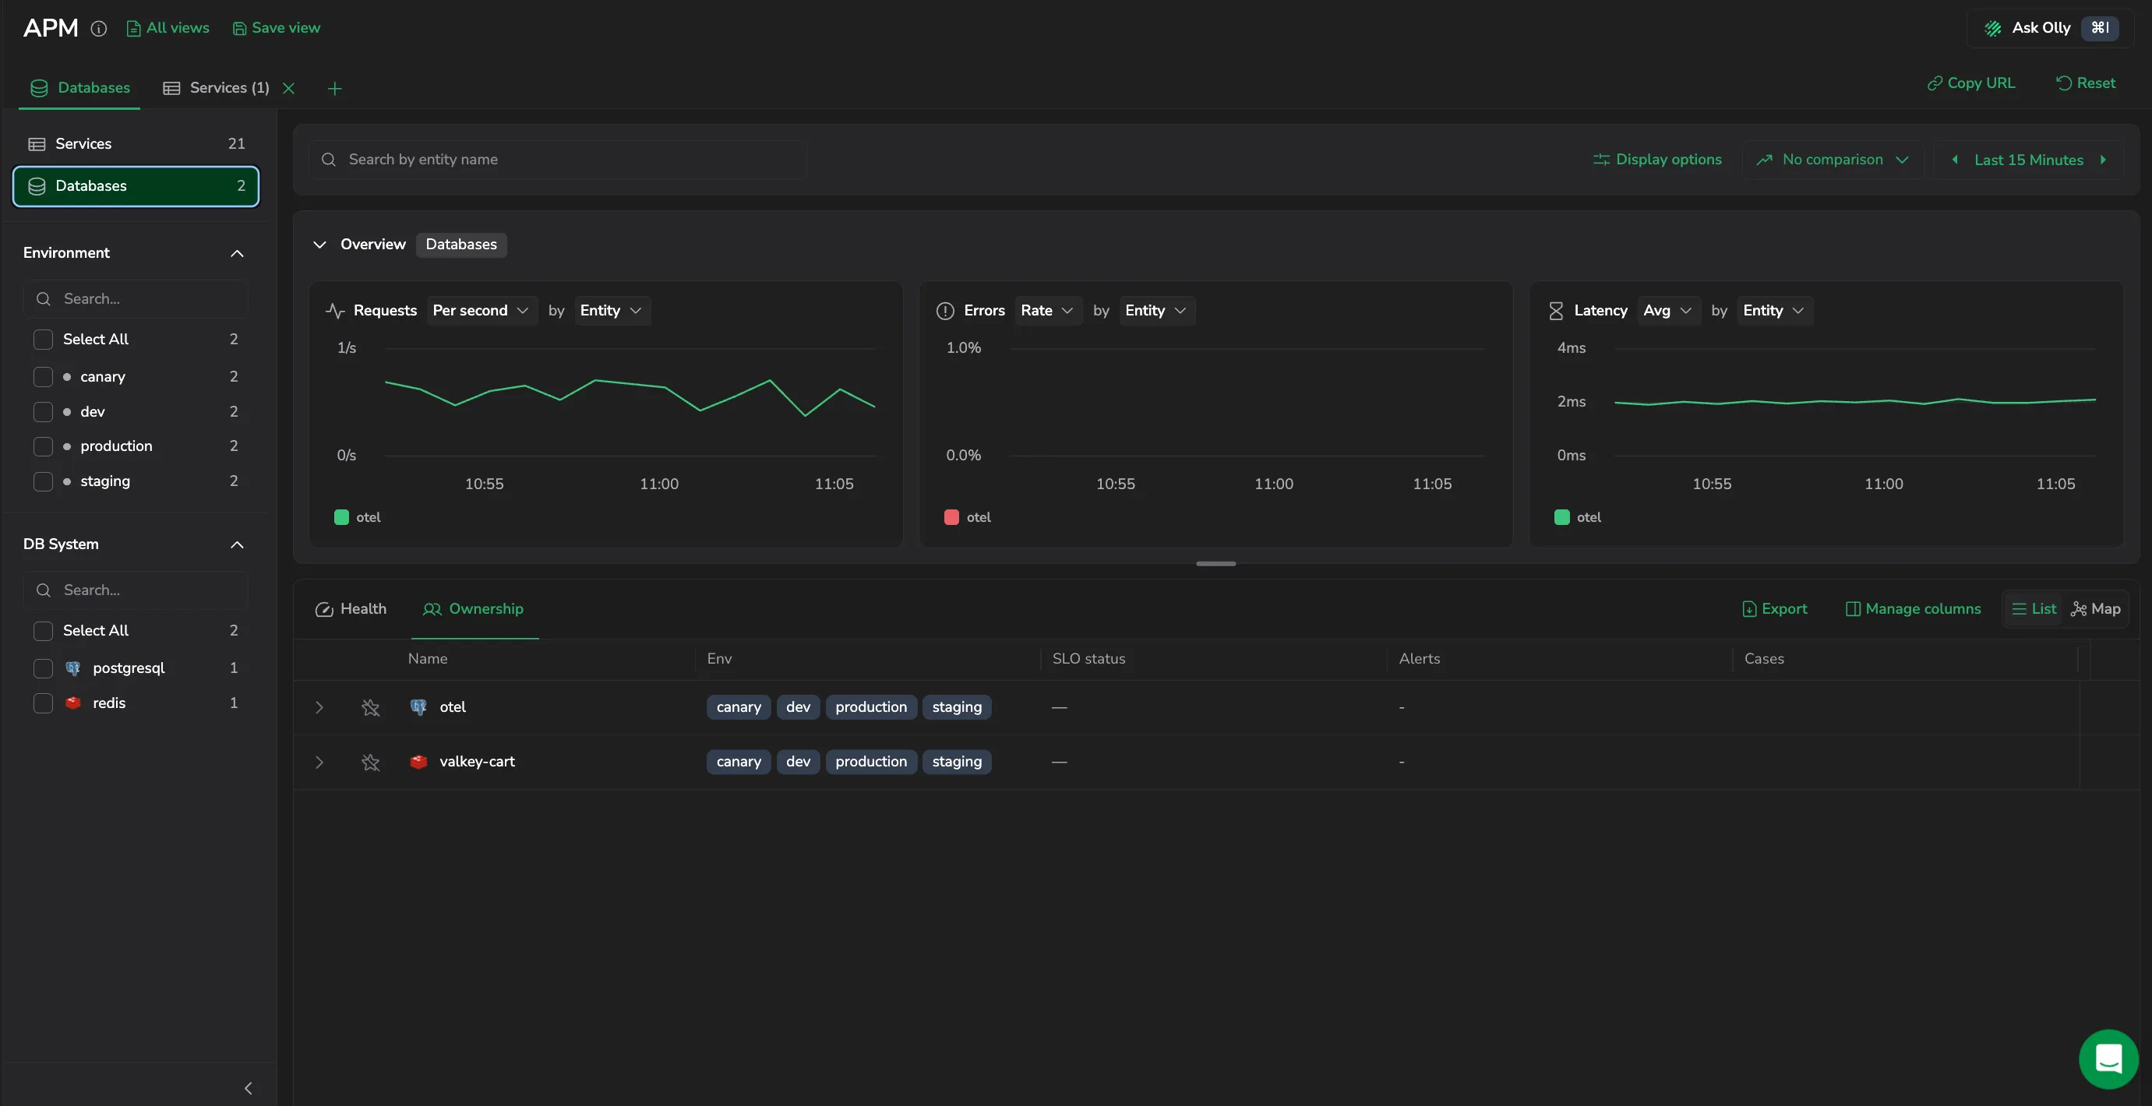Check Select All under Environment
Screen dimensions: 2152x1106
pyautogui.click(x=44, y=339)
